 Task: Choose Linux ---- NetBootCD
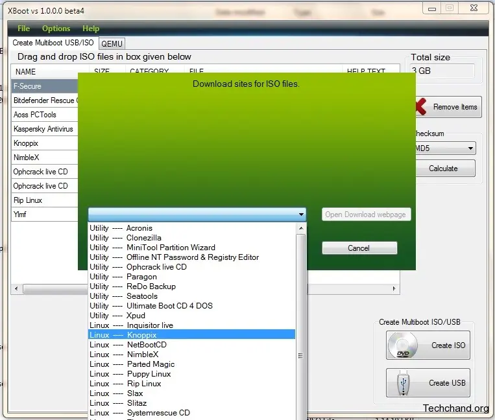click(x=191, y=345)
